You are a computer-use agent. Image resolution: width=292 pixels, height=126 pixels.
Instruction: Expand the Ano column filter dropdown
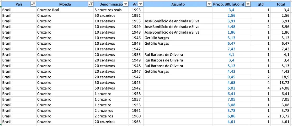pyautogui.click(x=141, y=4)
